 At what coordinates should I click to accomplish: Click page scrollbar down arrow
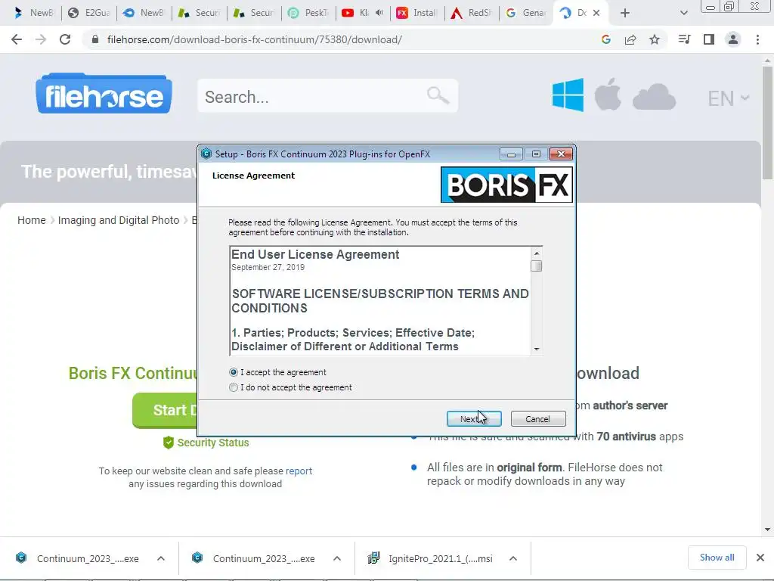pyautogui.click(x=767, y=530)
